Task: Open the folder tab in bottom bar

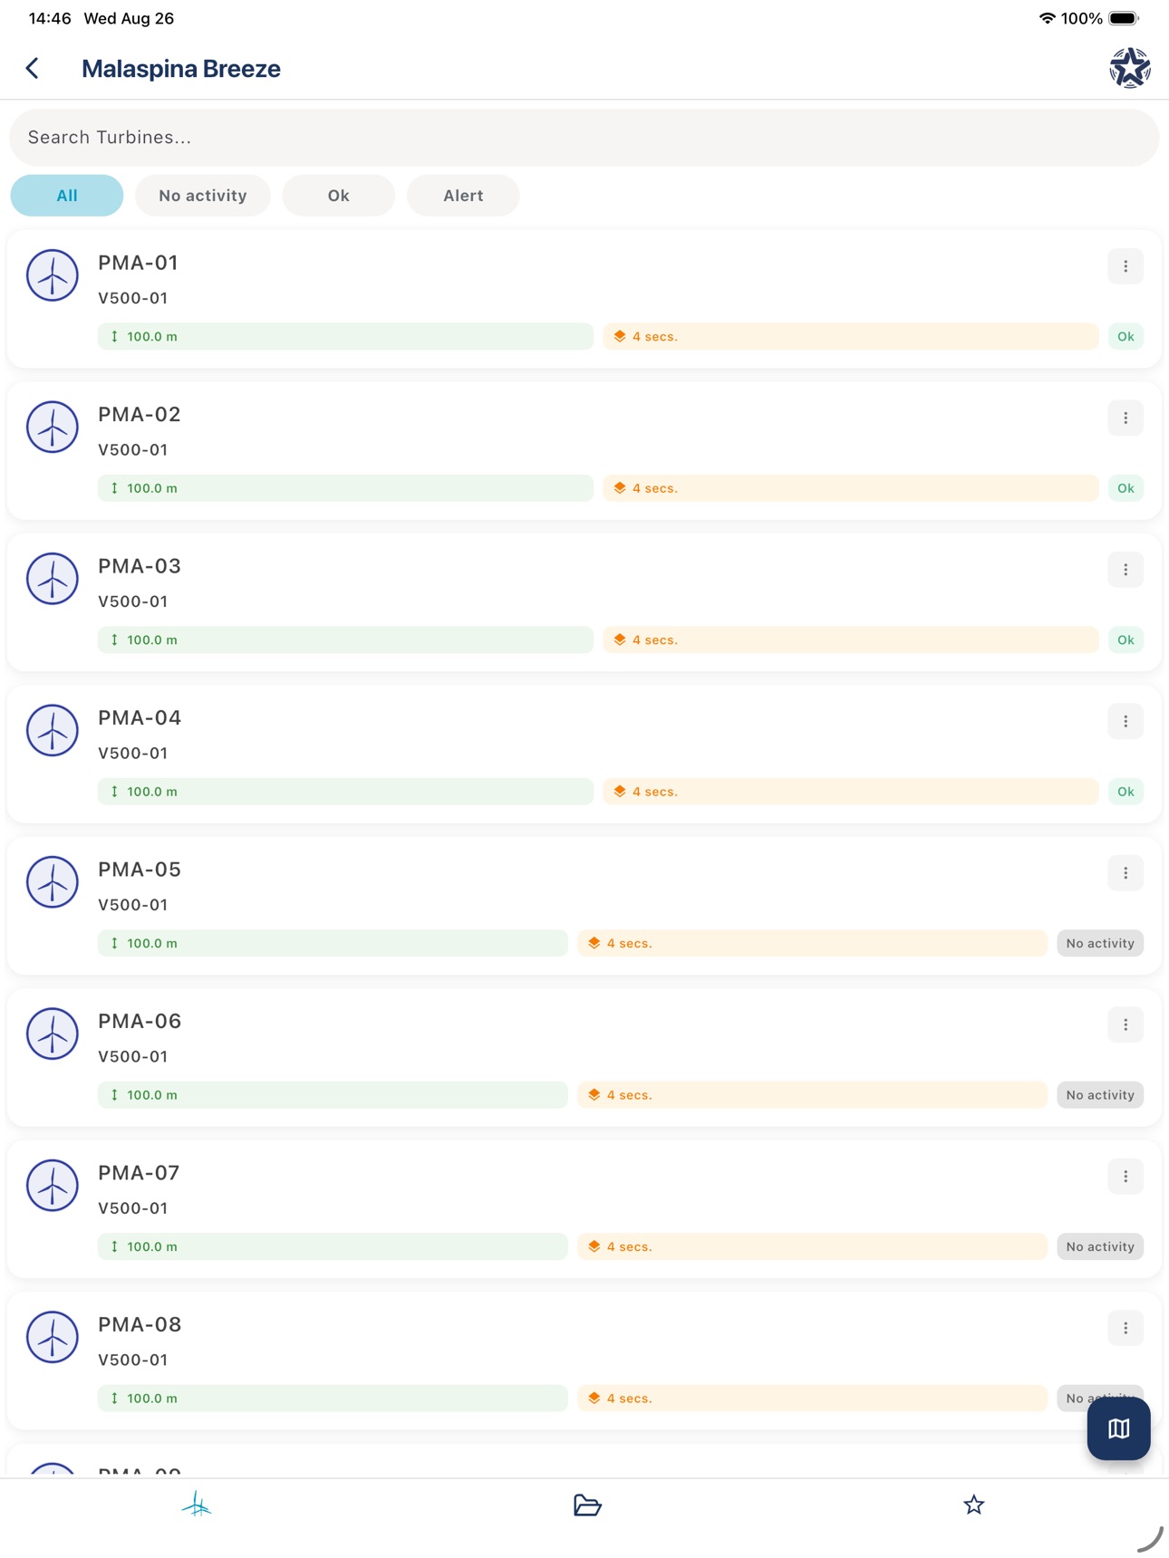Action: tap(587, 1505)
